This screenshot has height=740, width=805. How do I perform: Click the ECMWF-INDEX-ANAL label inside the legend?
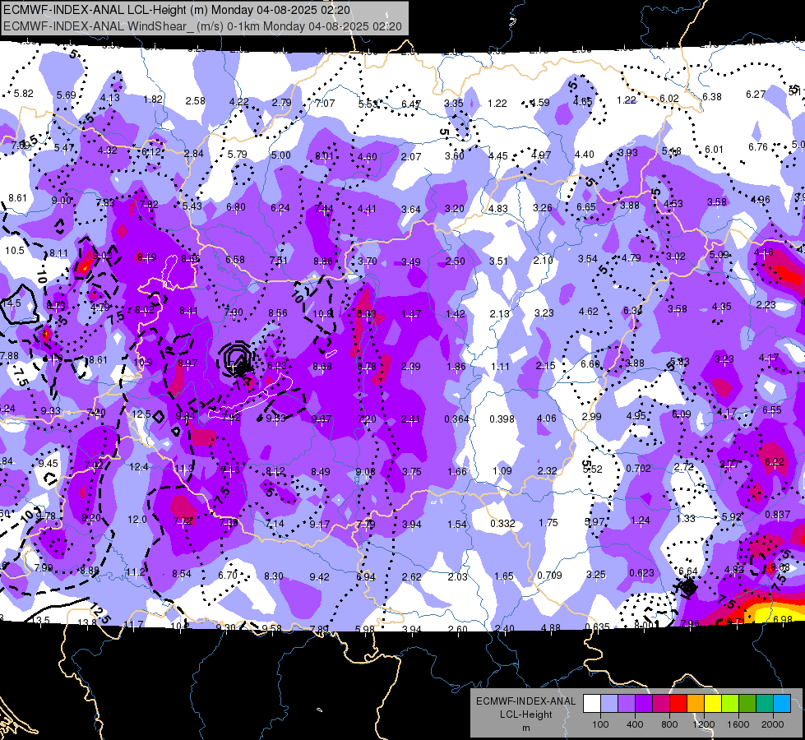(x=525, y=701)
